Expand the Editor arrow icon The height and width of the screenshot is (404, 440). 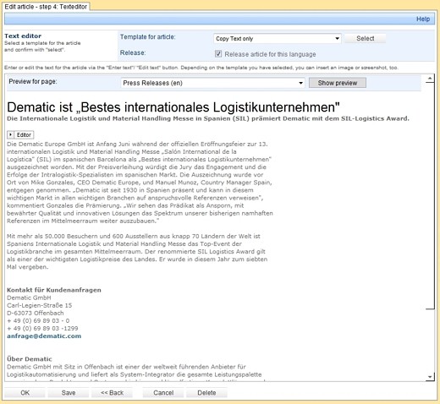click(10, 134)
